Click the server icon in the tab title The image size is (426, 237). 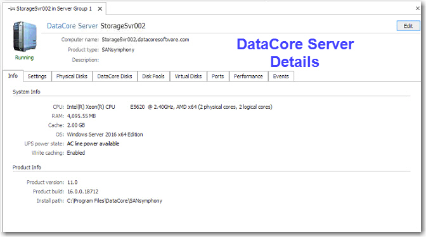[11, 9]
